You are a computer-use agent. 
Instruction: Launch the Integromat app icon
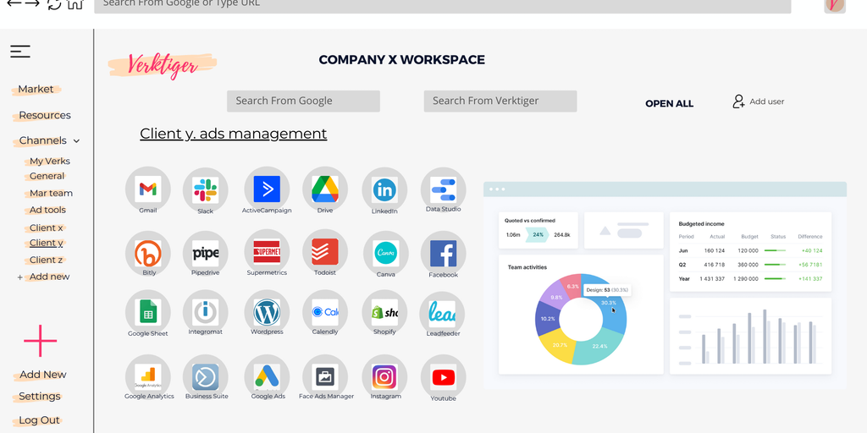(205, 313)
